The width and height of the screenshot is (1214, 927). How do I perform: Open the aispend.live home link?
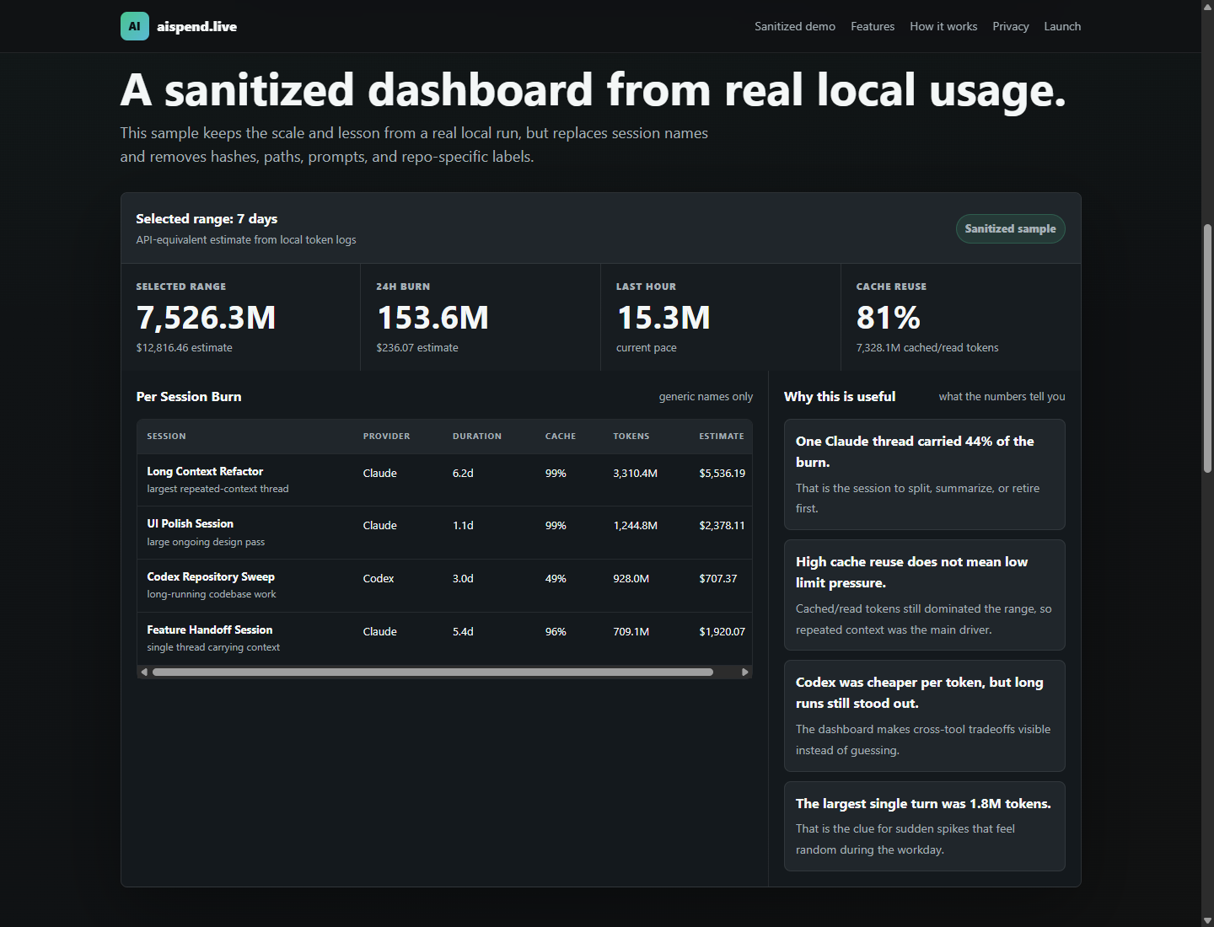tap(179, 26)
